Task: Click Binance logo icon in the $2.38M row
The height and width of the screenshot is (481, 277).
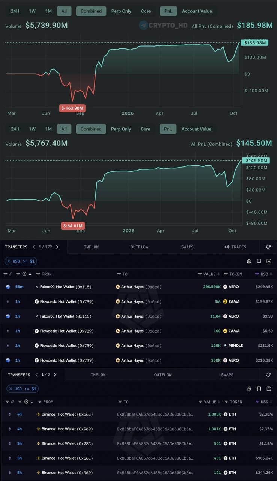Action: pos(38,414)
